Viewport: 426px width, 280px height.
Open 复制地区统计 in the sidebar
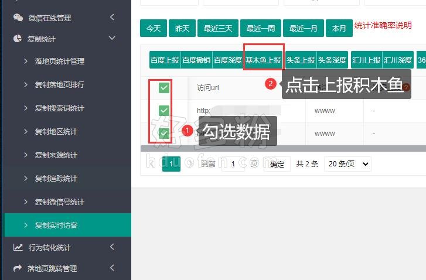click(x=56, y=132)
